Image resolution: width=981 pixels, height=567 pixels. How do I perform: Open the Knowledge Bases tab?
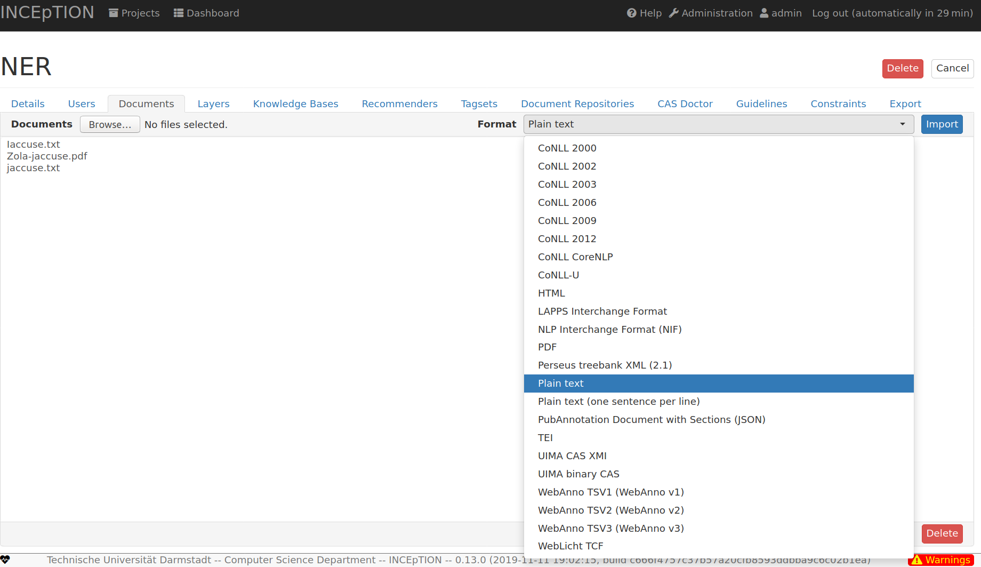point(295,104)
